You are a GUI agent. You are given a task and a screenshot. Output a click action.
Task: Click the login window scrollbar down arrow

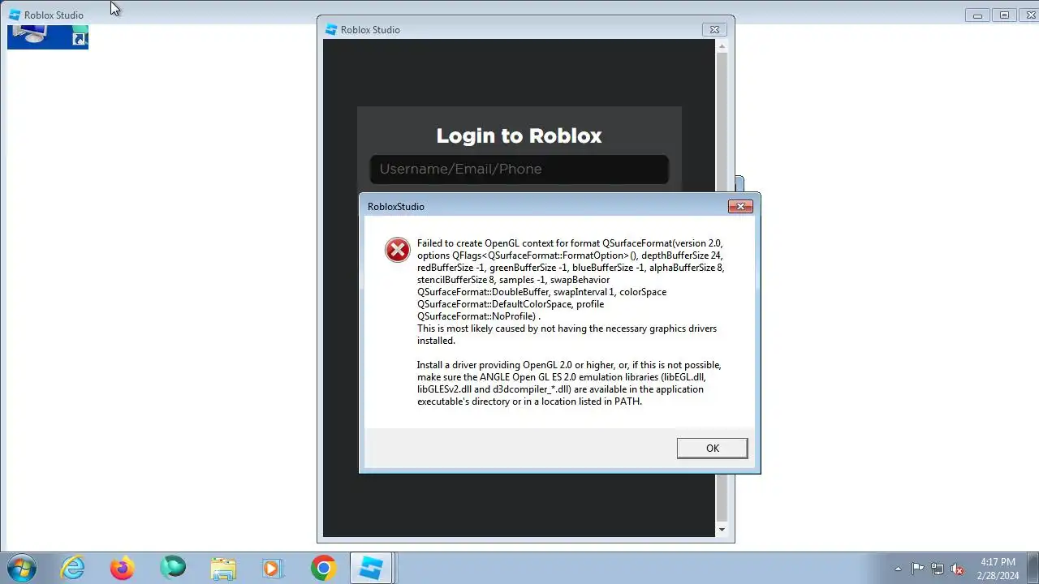click(722, 530)
